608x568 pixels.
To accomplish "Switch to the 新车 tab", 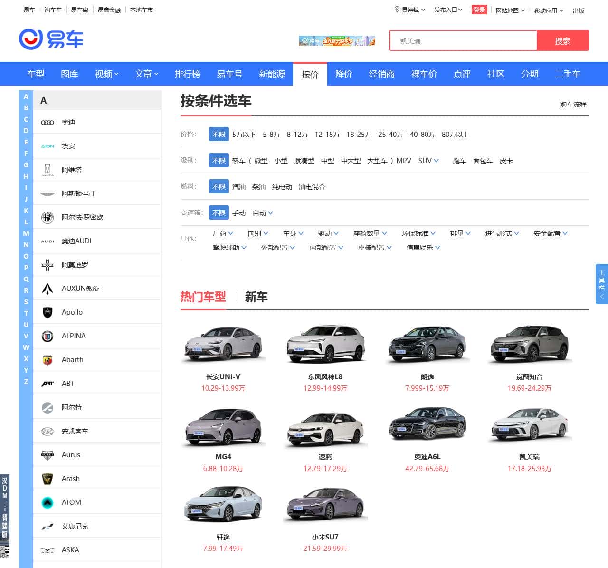I will click(x=256, y=297).
